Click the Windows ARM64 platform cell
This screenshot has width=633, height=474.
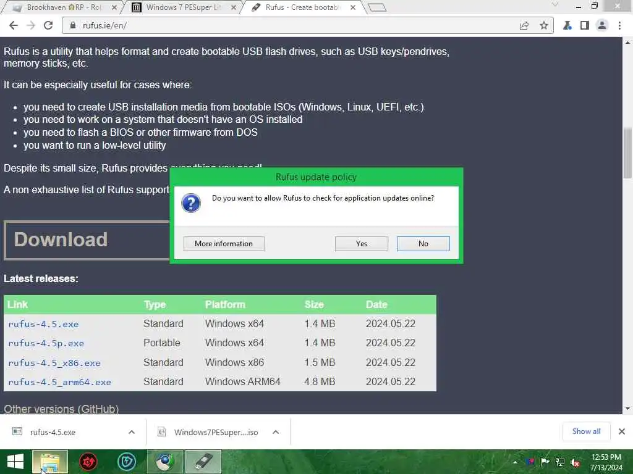coord(242,381)
